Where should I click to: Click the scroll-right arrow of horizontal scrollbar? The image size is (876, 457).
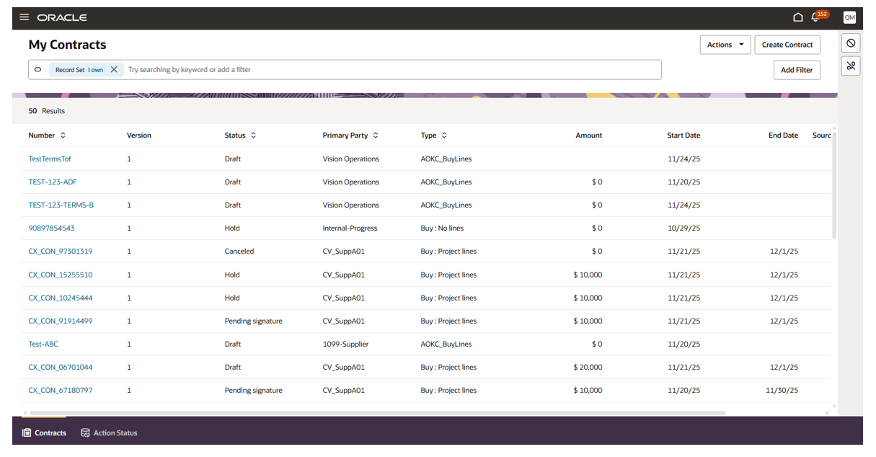click(827, 413)
